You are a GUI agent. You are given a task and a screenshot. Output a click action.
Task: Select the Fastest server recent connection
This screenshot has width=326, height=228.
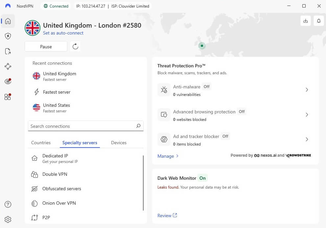[86, 92]
